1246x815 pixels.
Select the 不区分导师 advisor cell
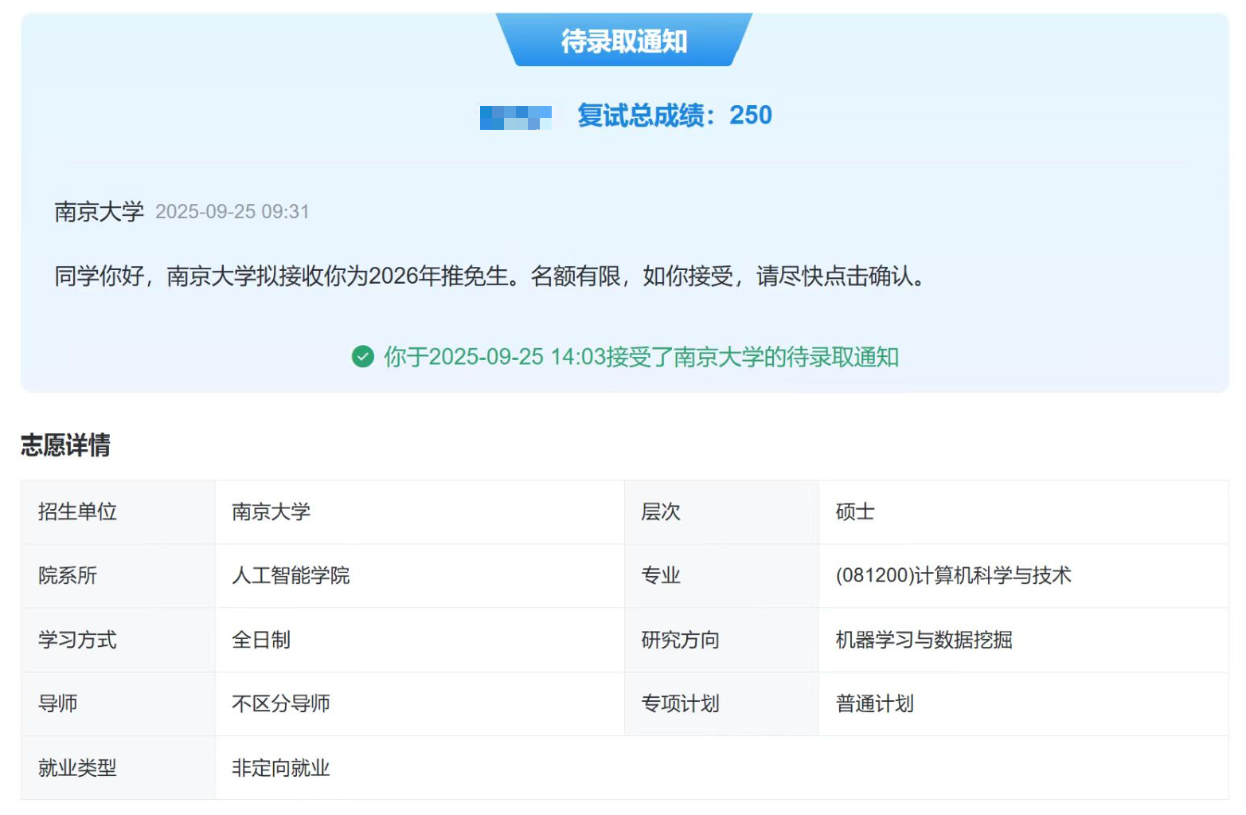click(x=280, y=703)
